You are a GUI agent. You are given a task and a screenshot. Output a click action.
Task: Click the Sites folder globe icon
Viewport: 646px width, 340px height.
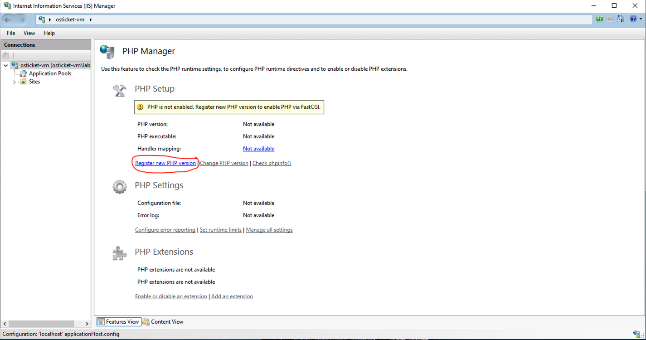pos(23,82)
